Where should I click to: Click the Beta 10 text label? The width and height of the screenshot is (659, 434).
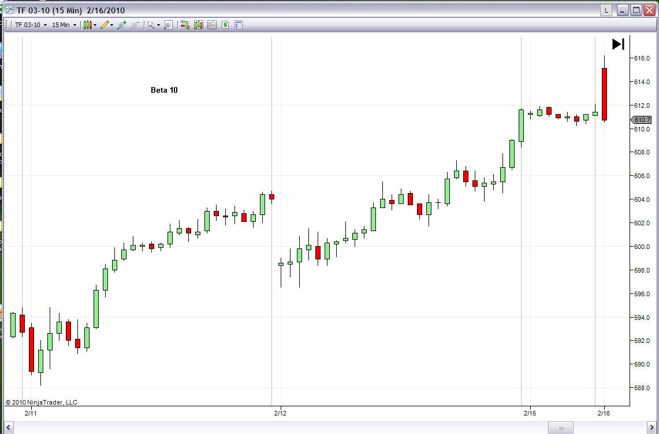pos(164,90)
